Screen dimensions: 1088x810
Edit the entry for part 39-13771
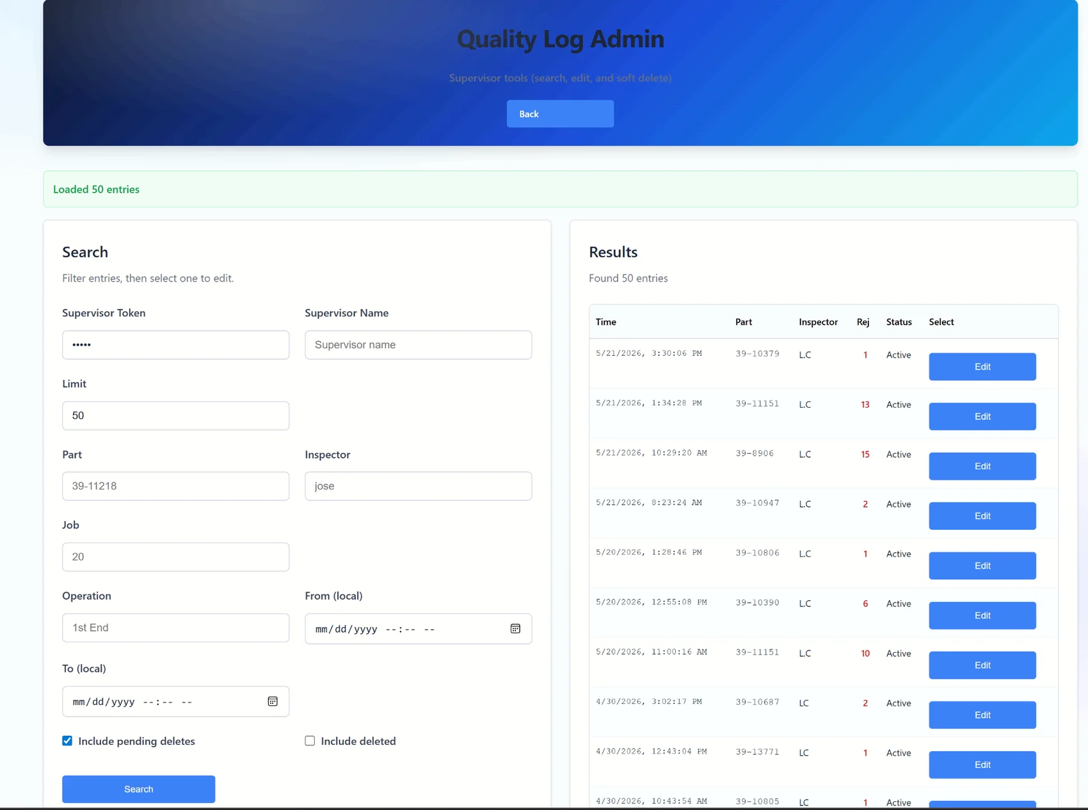[x=982, y=765]
